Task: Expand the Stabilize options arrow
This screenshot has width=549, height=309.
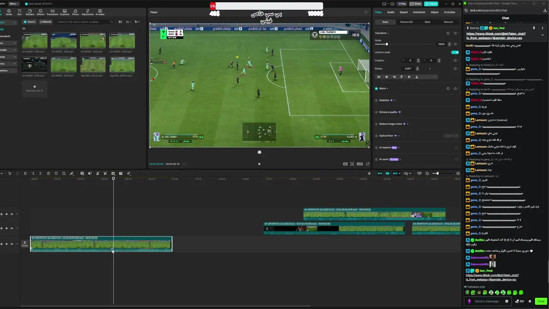Action: [x=395, y=100]
